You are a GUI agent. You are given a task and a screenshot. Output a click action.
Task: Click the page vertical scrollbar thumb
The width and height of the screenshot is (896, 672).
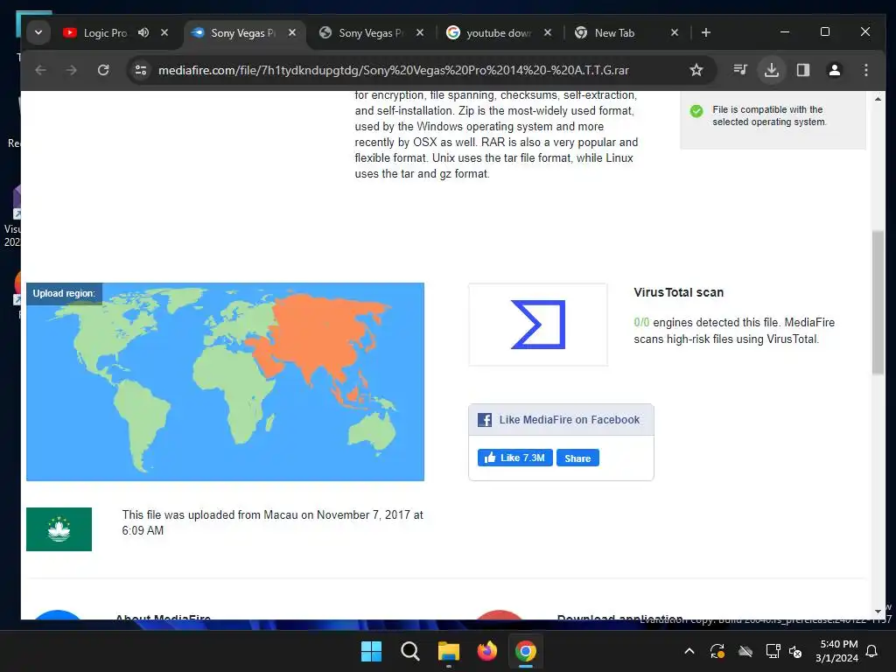[x=878, y=302]
